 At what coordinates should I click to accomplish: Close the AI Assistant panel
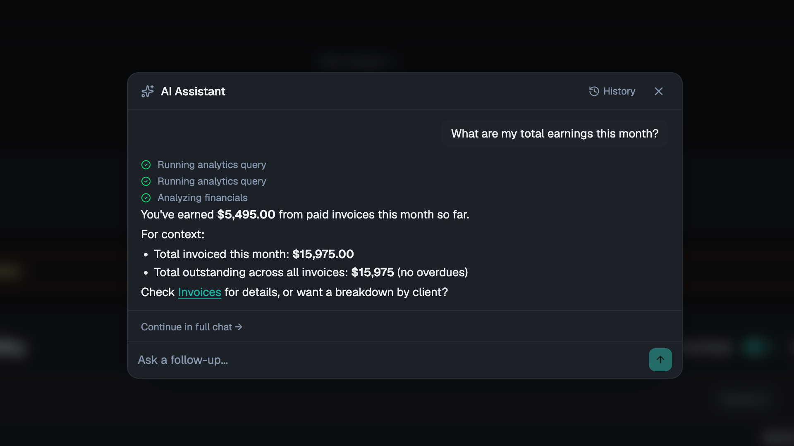pyautogui.click(x=659, y=91)
